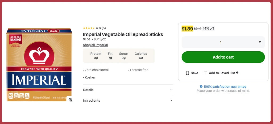Expand the Ingredients section chevron
This screenshot has width=273, height=124.
pos(171,101)
